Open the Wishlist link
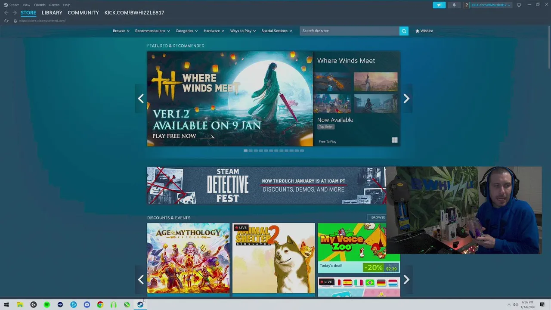The width and height of the screenshot is (551, 310). 424,31
